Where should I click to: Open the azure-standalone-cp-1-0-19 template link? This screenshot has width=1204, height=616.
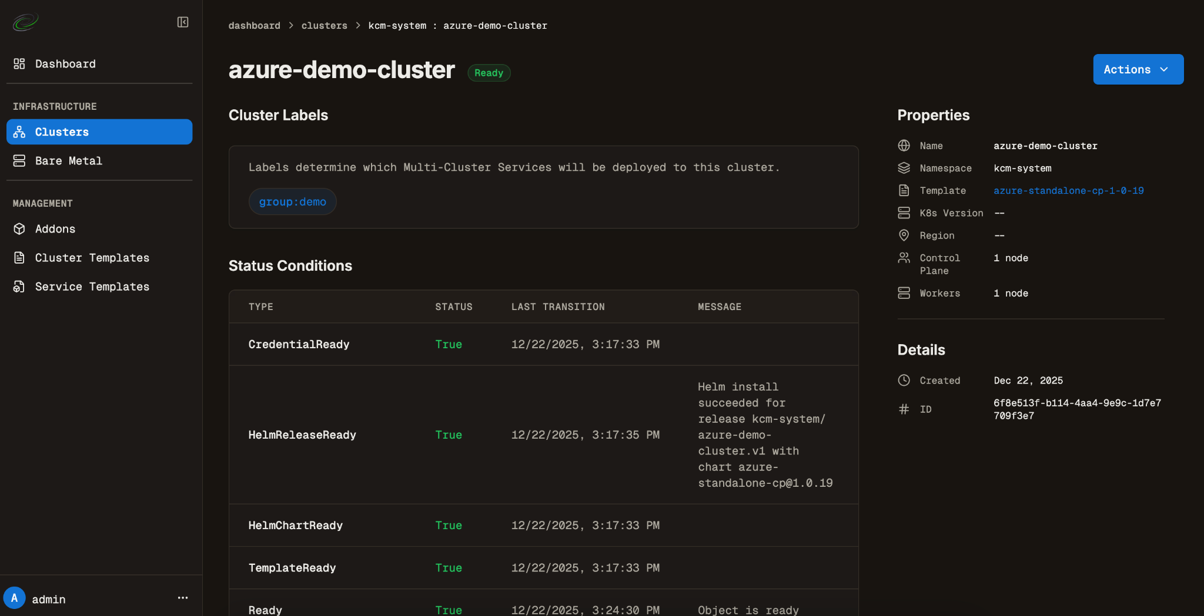click(x=1068, y=191)
